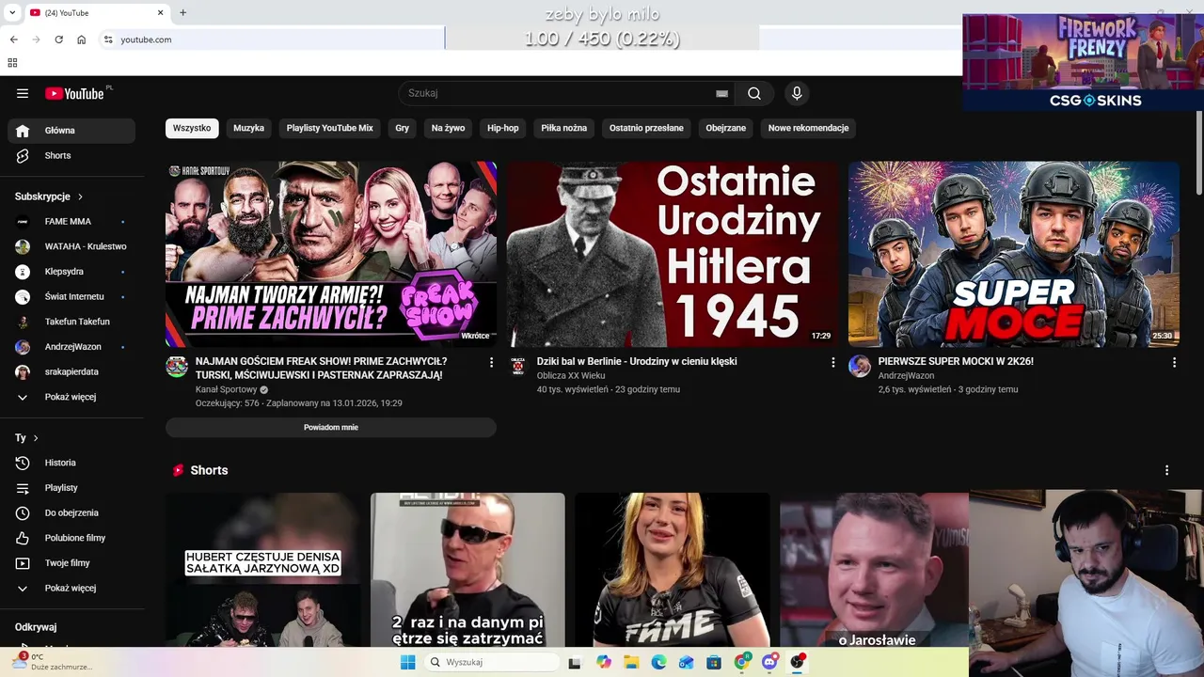The height and width of the screenshot is (677, 1204).
Task: Select the Gry filter chip
Action: click(403, 128)
